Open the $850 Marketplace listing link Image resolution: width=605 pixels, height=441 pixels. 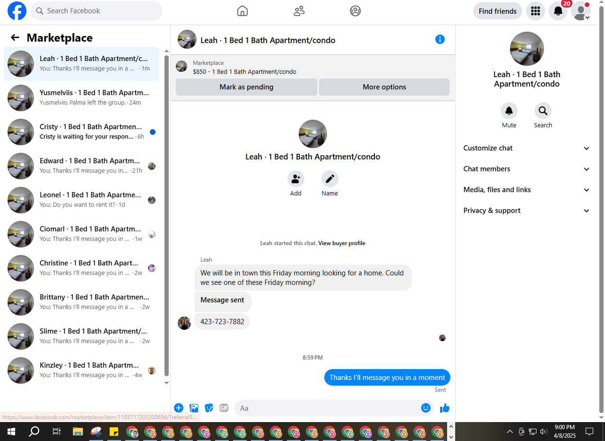244,72
